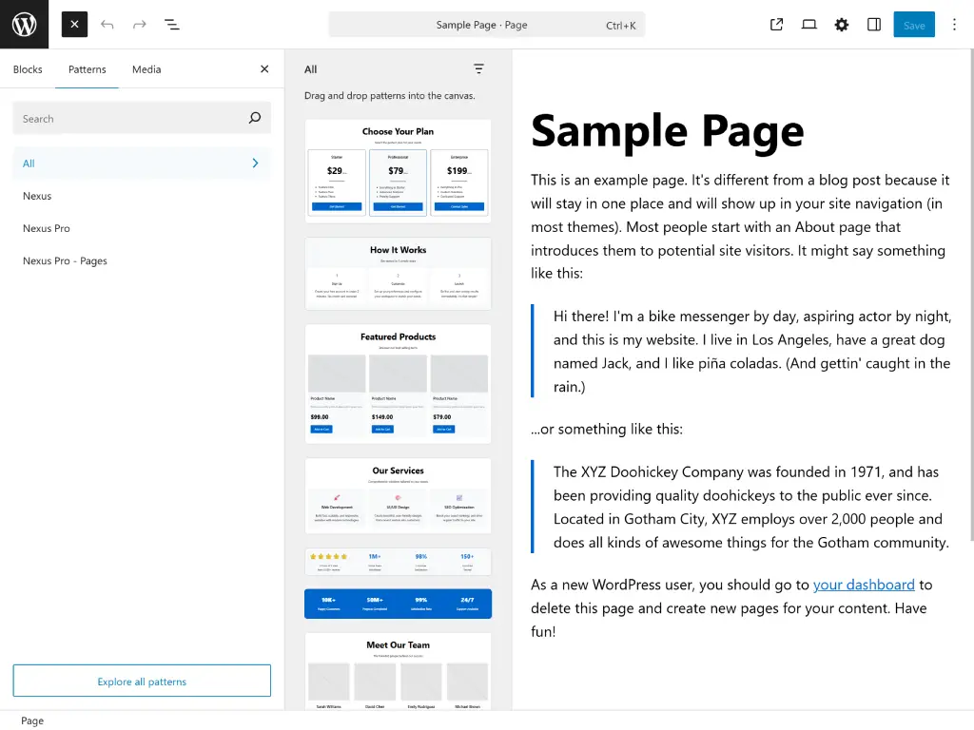The width and height of the screenshot is (974, 730).
Task: Open the three-dot Options menu
Action: (954, 25)
